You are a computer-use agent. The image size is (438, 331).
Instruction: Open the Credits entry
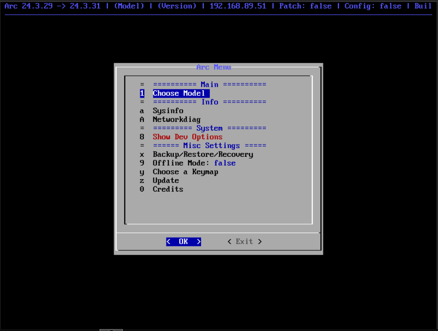[x=168, y=189]
